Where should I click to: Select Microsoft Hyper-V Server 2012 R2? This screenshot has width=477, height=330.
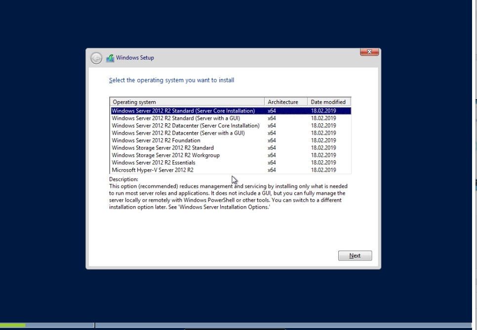[231, 170]
